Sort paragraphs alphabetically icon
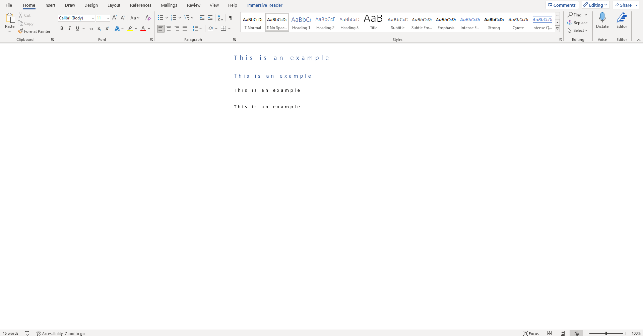This screenshot has width=643, height=336. click(x=220, y=18)
